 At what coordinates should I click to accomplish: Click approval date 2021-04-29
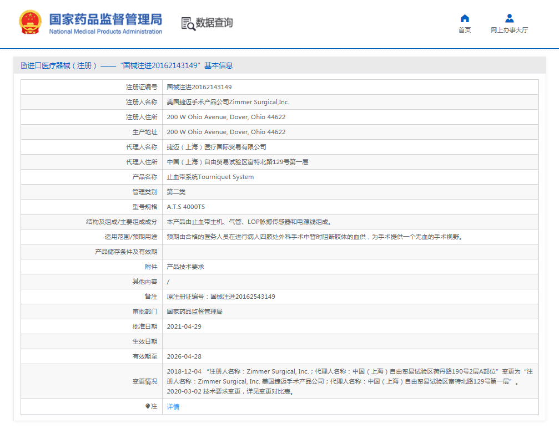coord(184,326)
